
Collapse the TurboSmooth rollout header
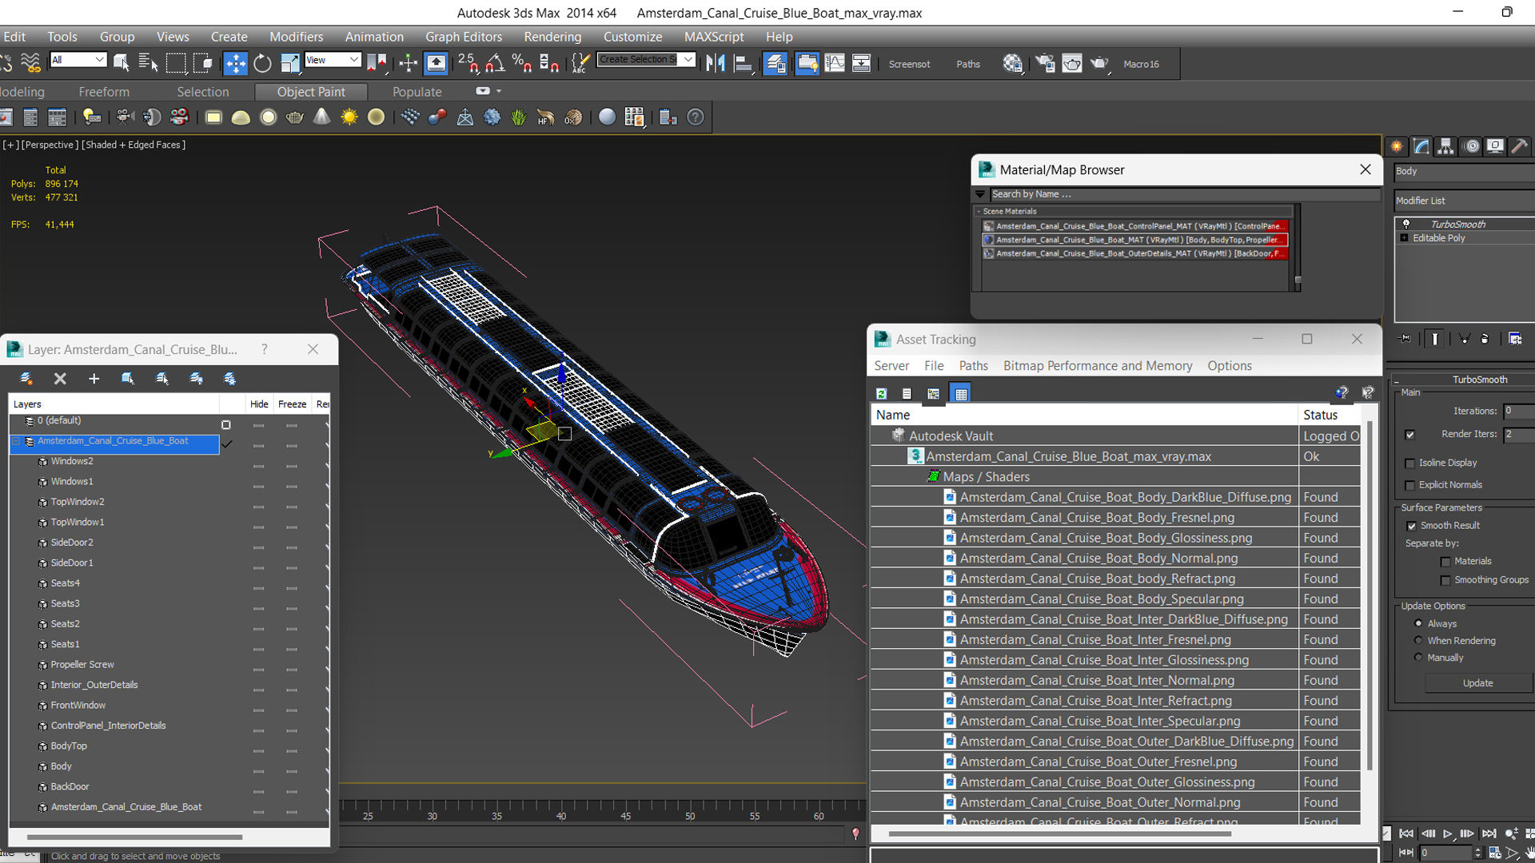click(x=1463, y=380)
